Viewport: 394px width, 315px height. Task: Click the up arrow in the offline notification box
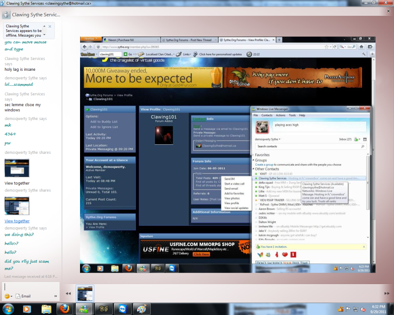pyautogui.click(x=45, y=26)
